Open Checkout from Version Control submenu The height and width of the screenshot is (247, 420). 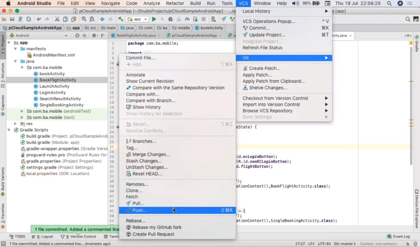[x=284, y=98]
